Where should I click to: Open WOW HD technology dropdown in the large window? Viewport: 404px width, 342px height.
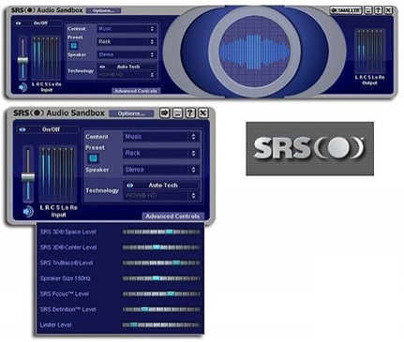click(x=127, y=75)
